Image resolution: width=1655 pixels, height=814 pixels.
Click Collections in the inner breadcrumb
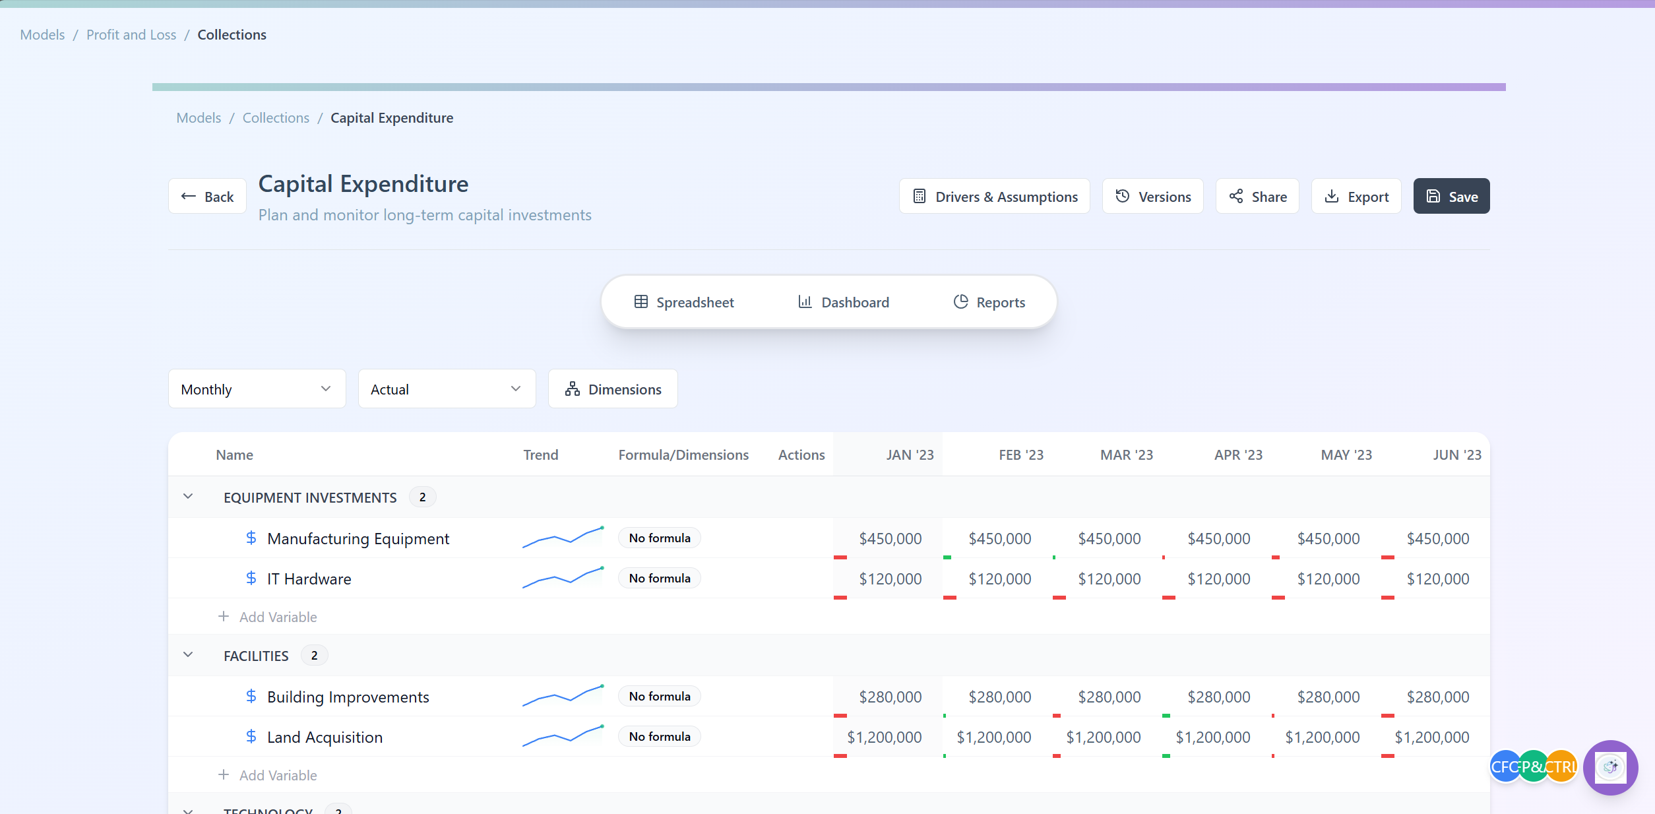point(276,117)
